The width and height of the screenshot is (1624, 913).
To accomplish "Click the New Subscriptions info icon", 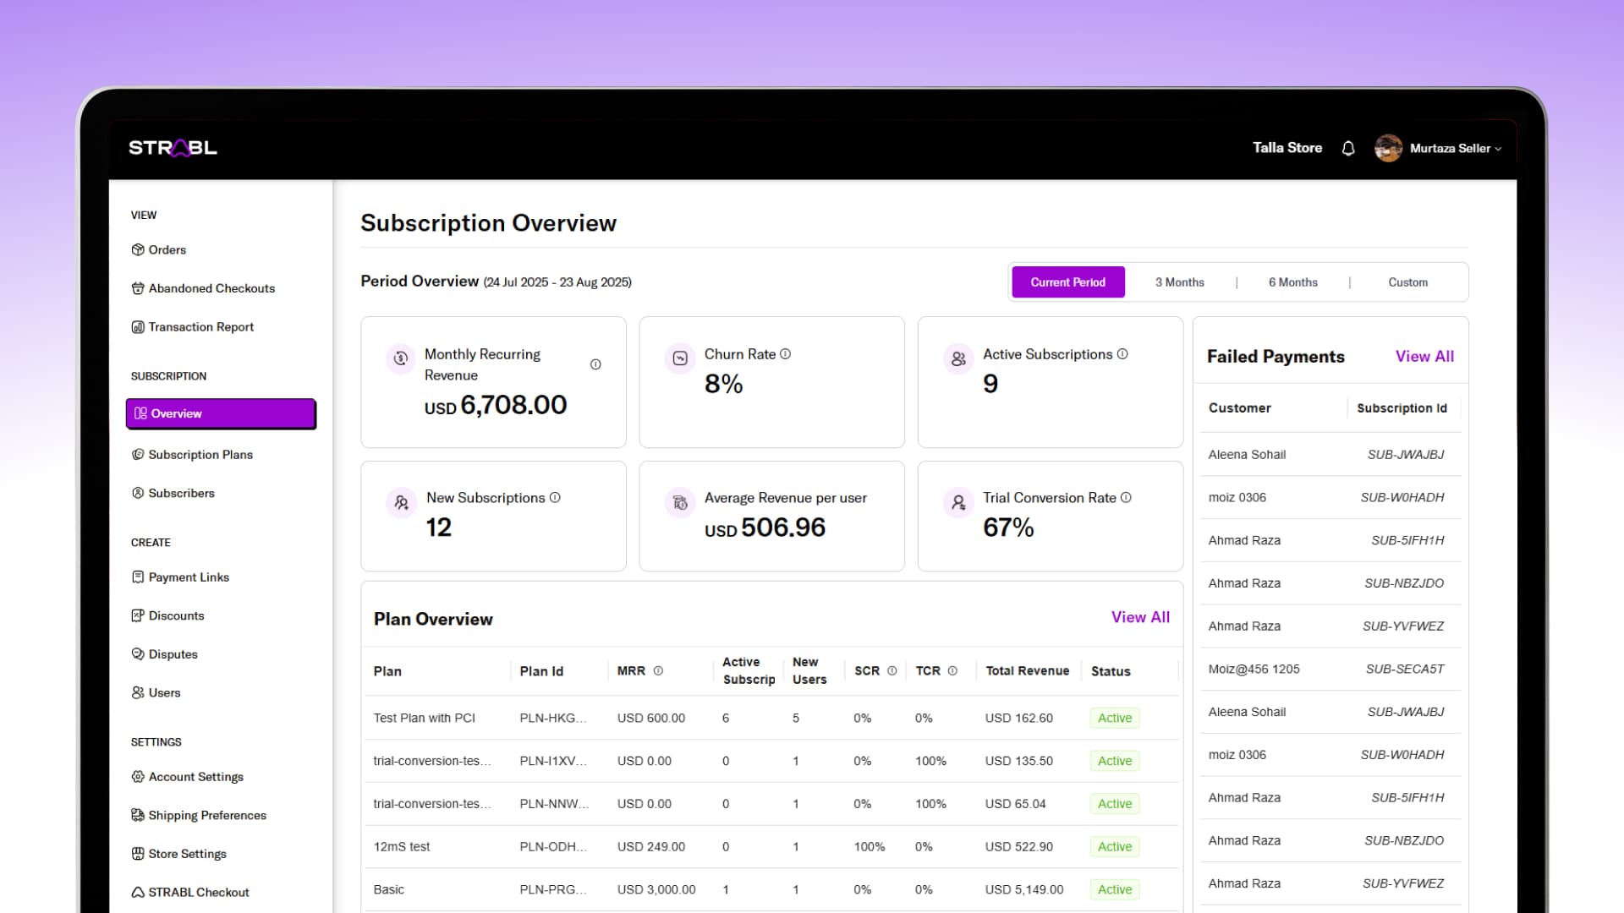I will (x=555, y=498).
